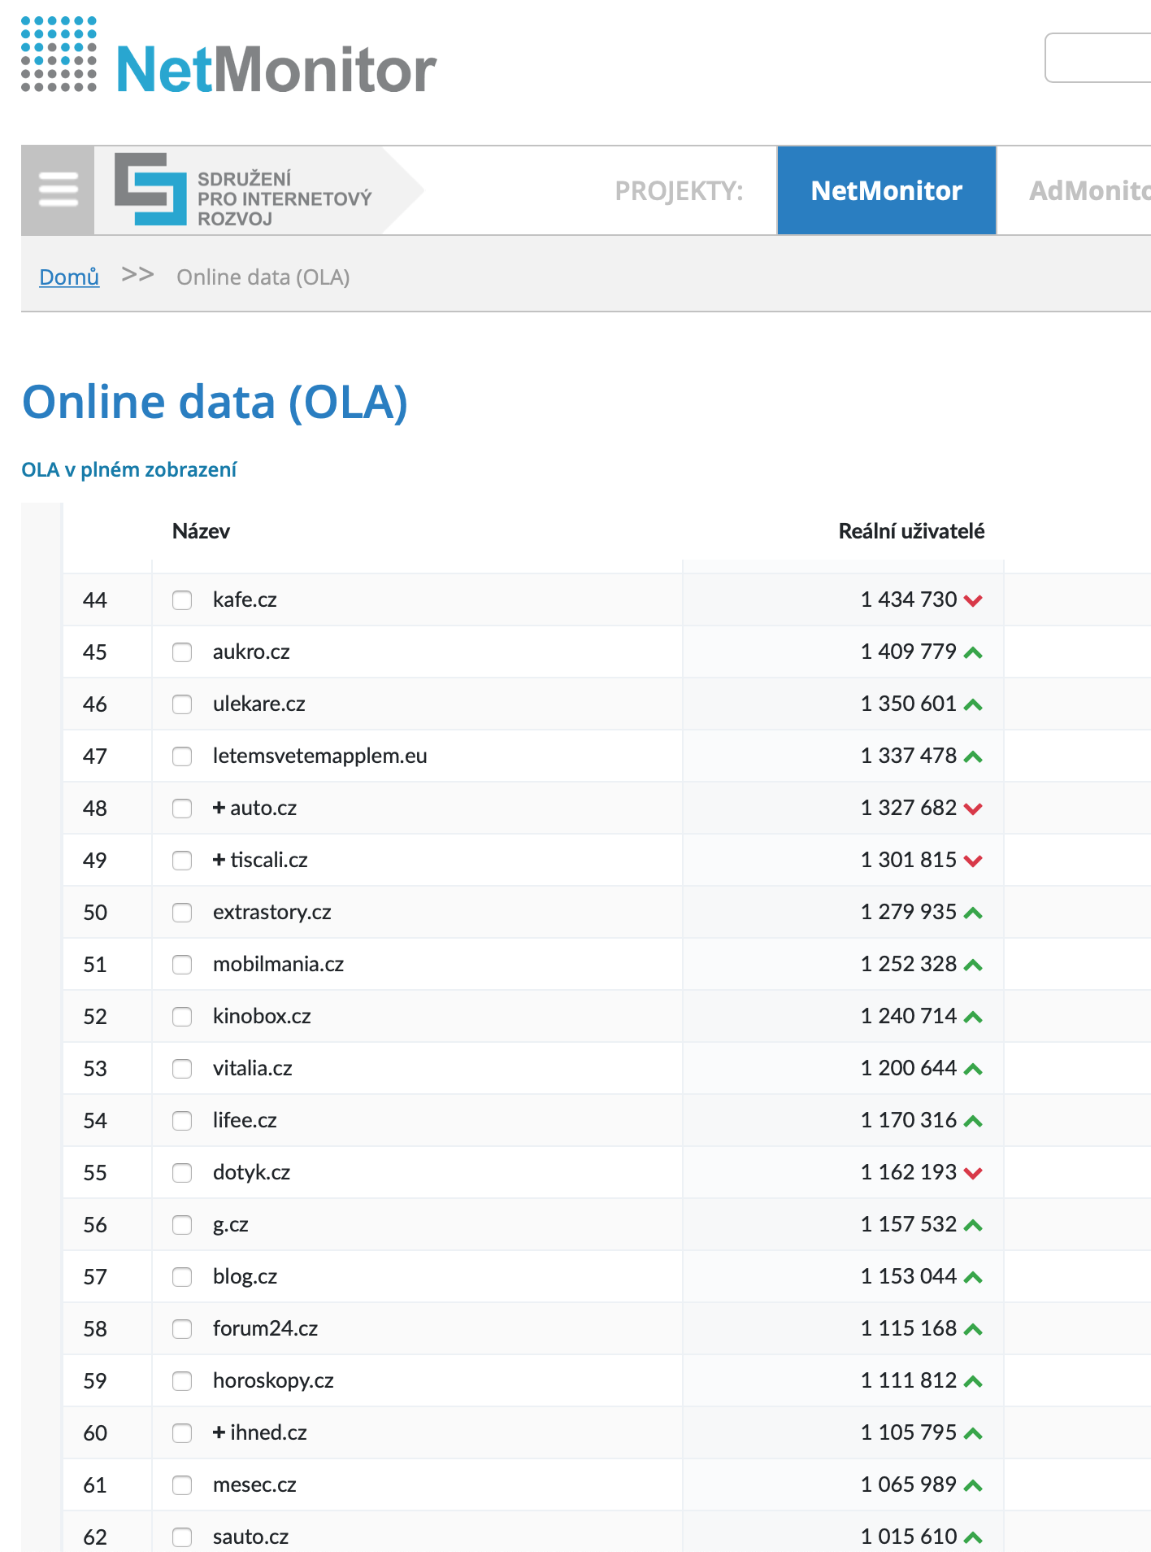Click the vitalia.cz site name
Viewport: 1151px width, 1552px height.
[x=253, y=1068]
